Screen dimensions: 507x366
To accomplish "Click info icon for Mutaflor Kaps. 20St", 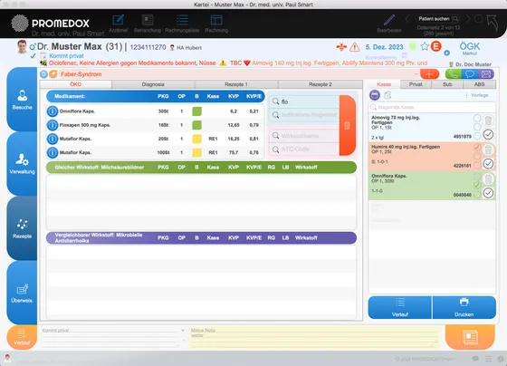I will [53, 139].
